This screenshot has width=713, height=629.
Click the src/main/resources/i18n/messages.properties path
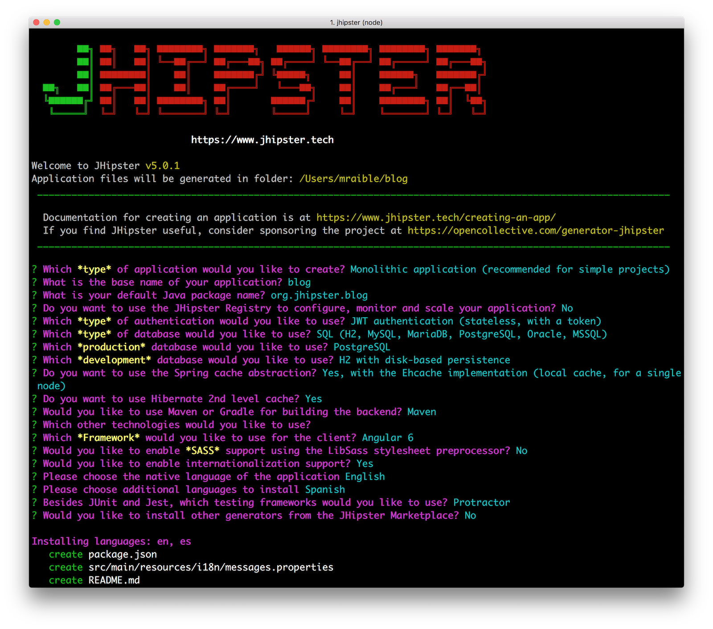coord(211,568)
